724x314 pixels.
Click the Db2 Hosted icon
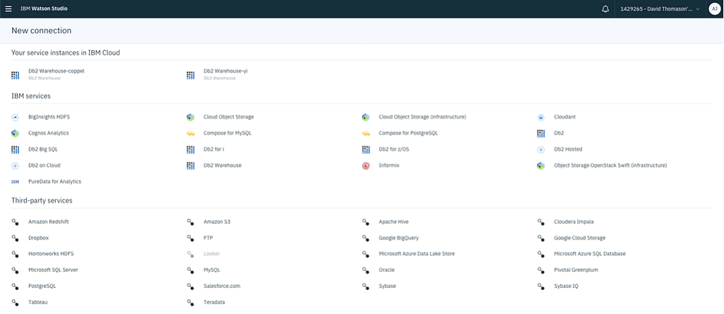point(541,150)
